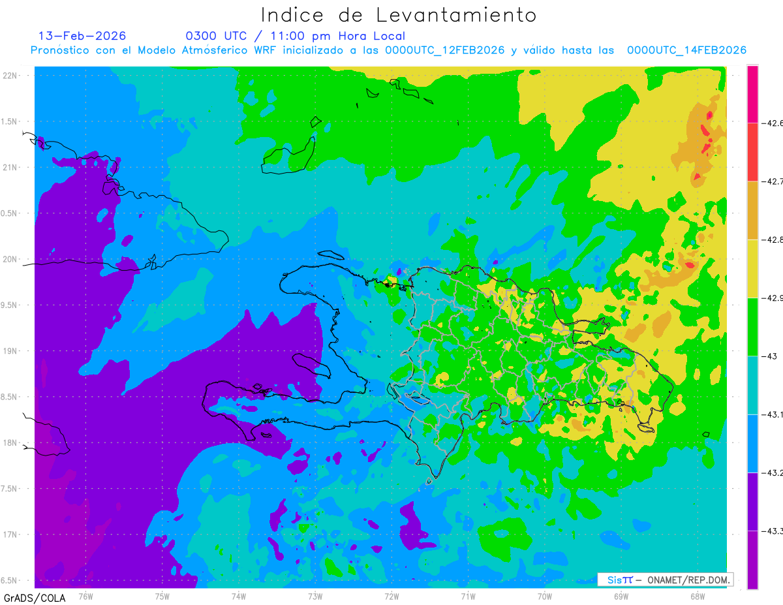
Task: Click color bar value "-42.7"
Action: click(773, 181)
